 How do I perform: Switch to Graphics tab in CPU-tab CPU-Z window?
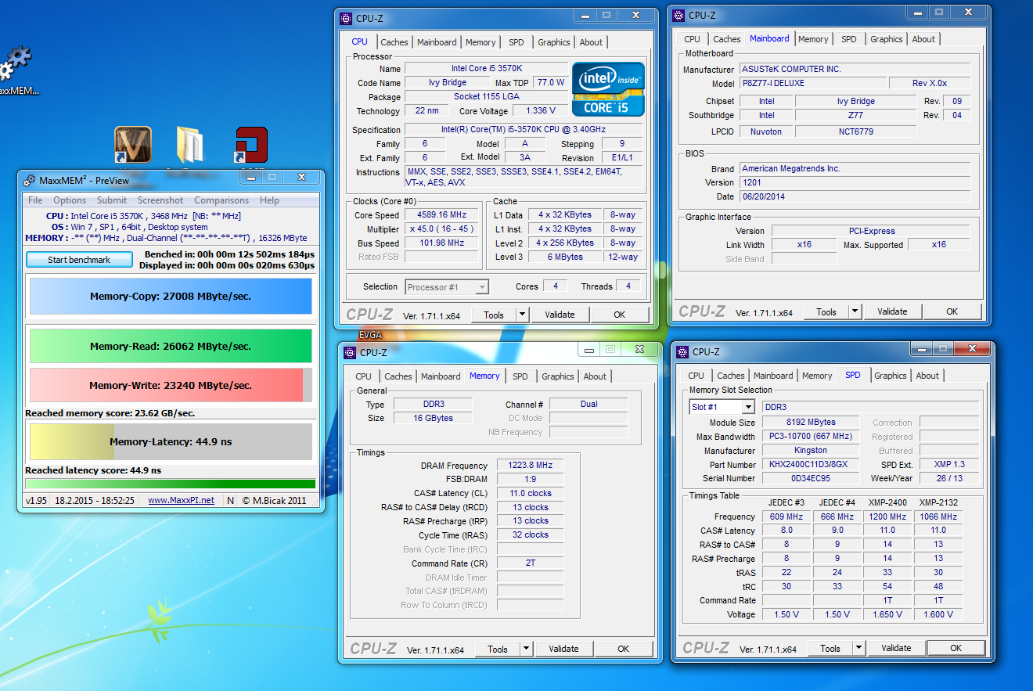(x=554, y=42)
